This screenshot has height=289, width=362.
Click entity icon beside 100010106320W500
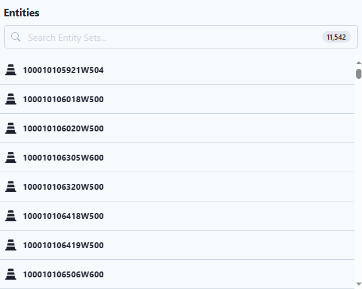point(11,187)
